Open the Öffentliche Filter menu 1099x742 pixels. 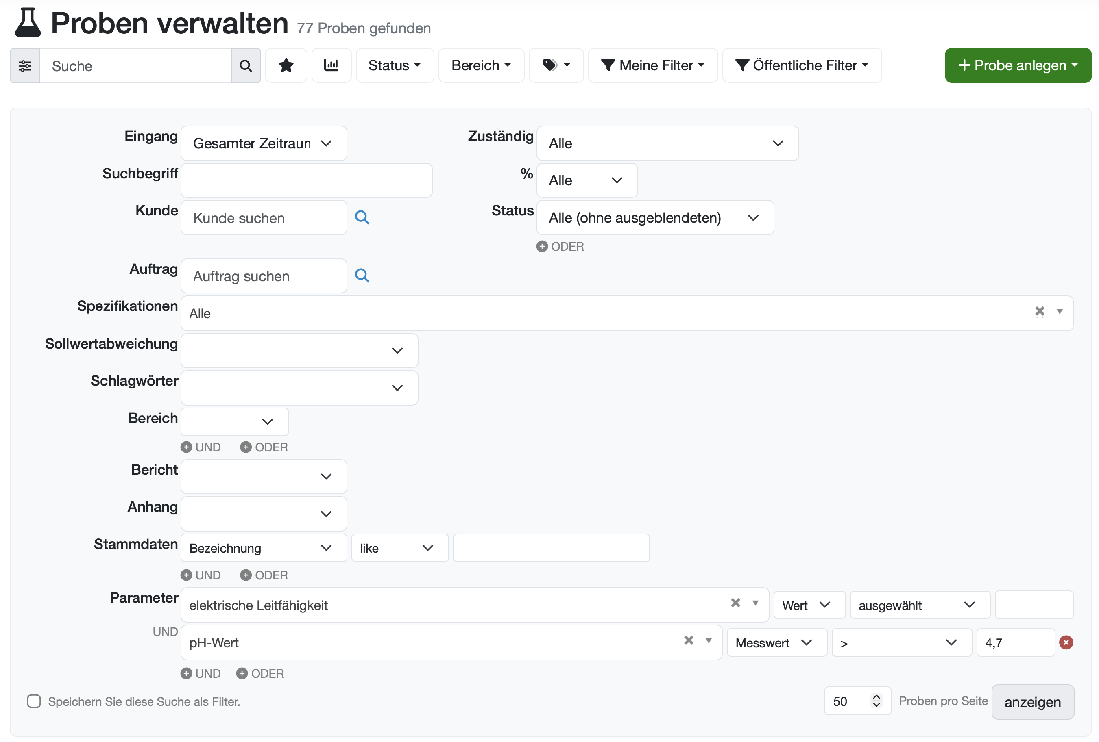click(x=802, y=65)
